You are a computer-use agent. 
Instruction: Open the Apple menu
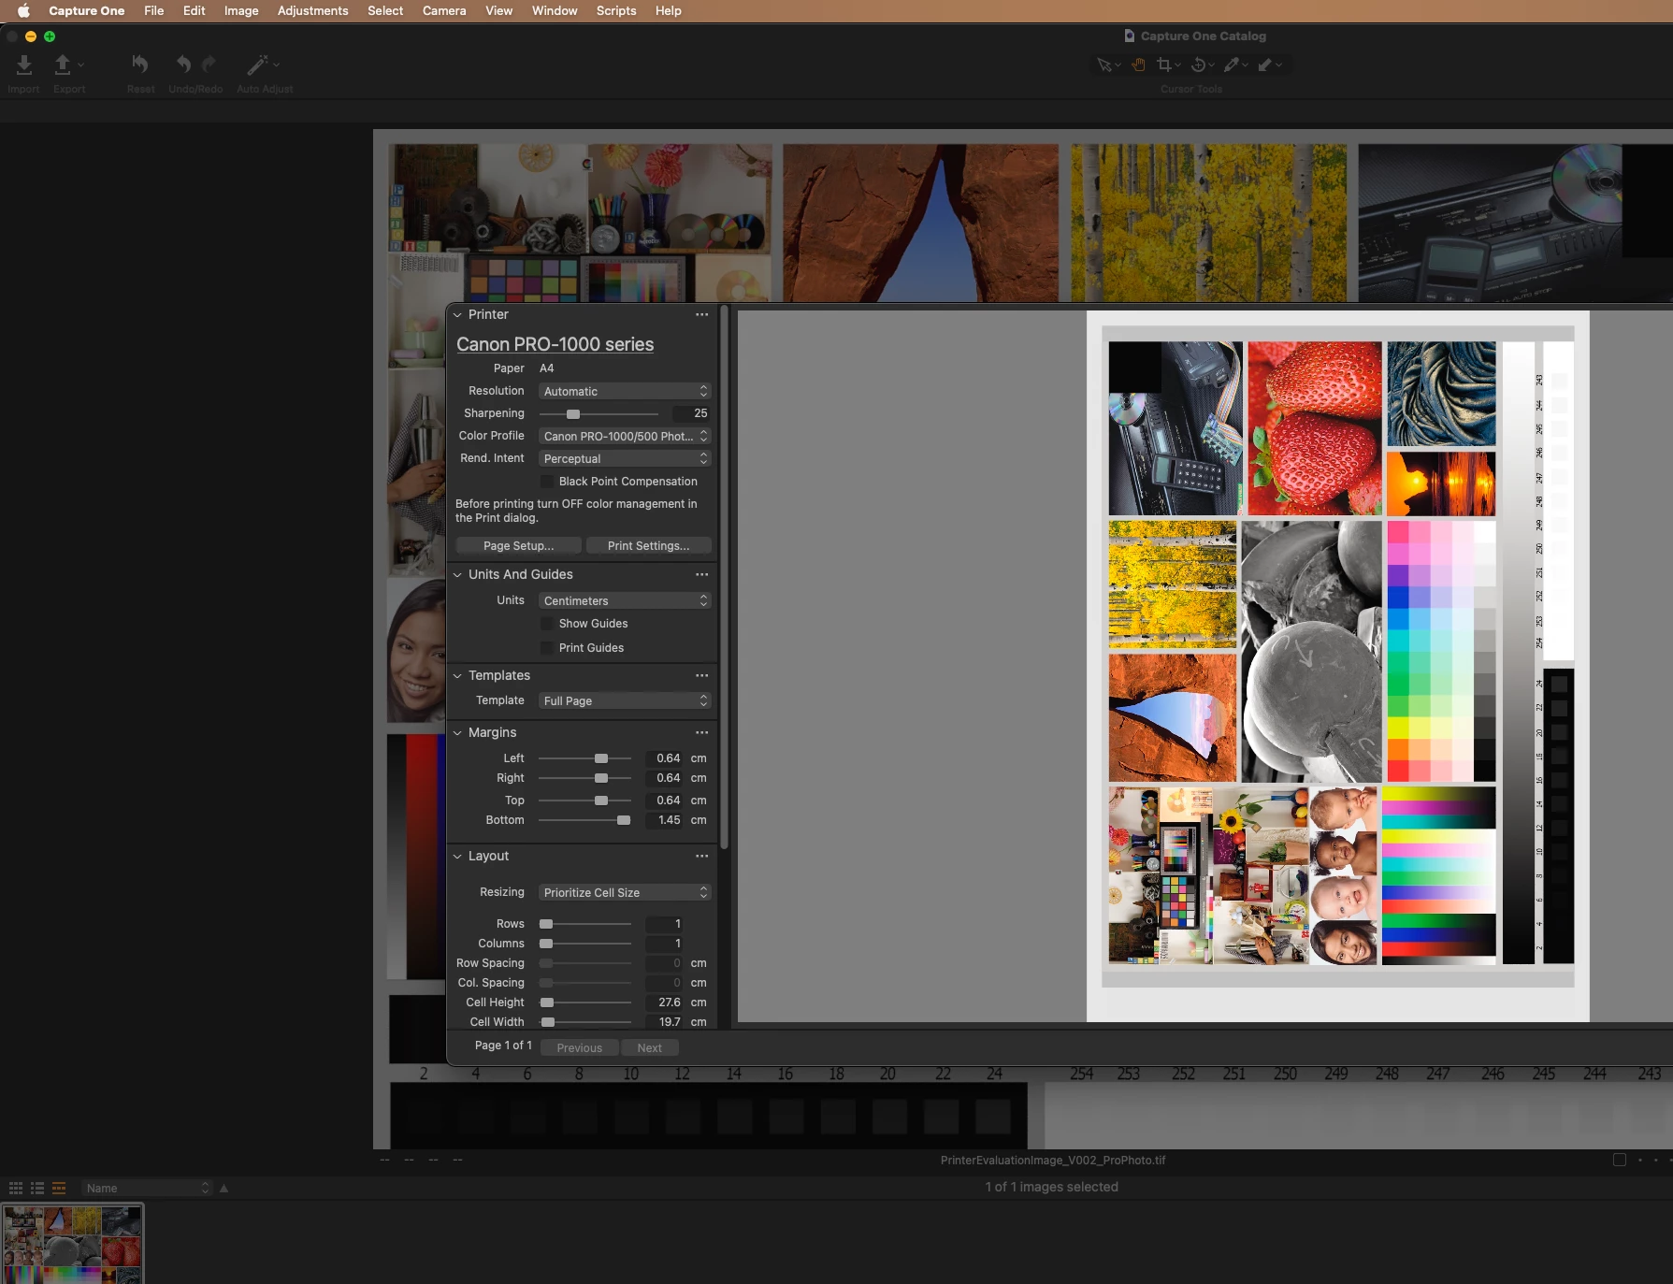(24, 11)
